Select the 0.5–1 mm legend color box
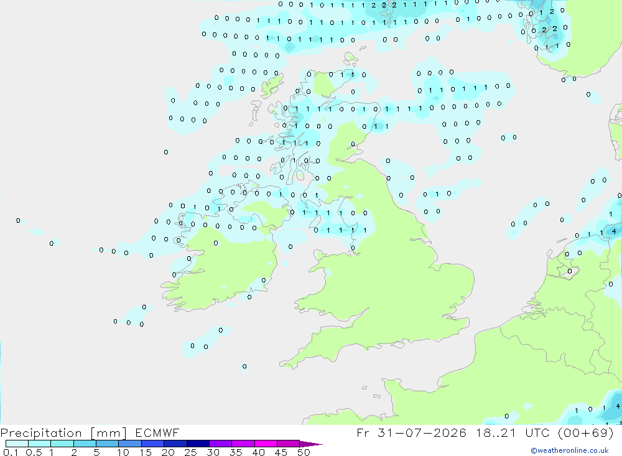 pyautogui.click(x=40, y=444)
